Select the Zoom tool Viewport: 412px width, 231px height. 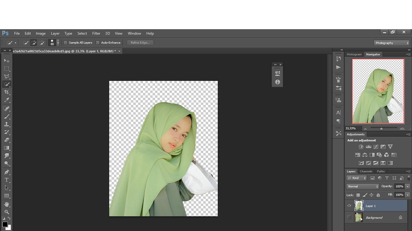pos(7,212)
